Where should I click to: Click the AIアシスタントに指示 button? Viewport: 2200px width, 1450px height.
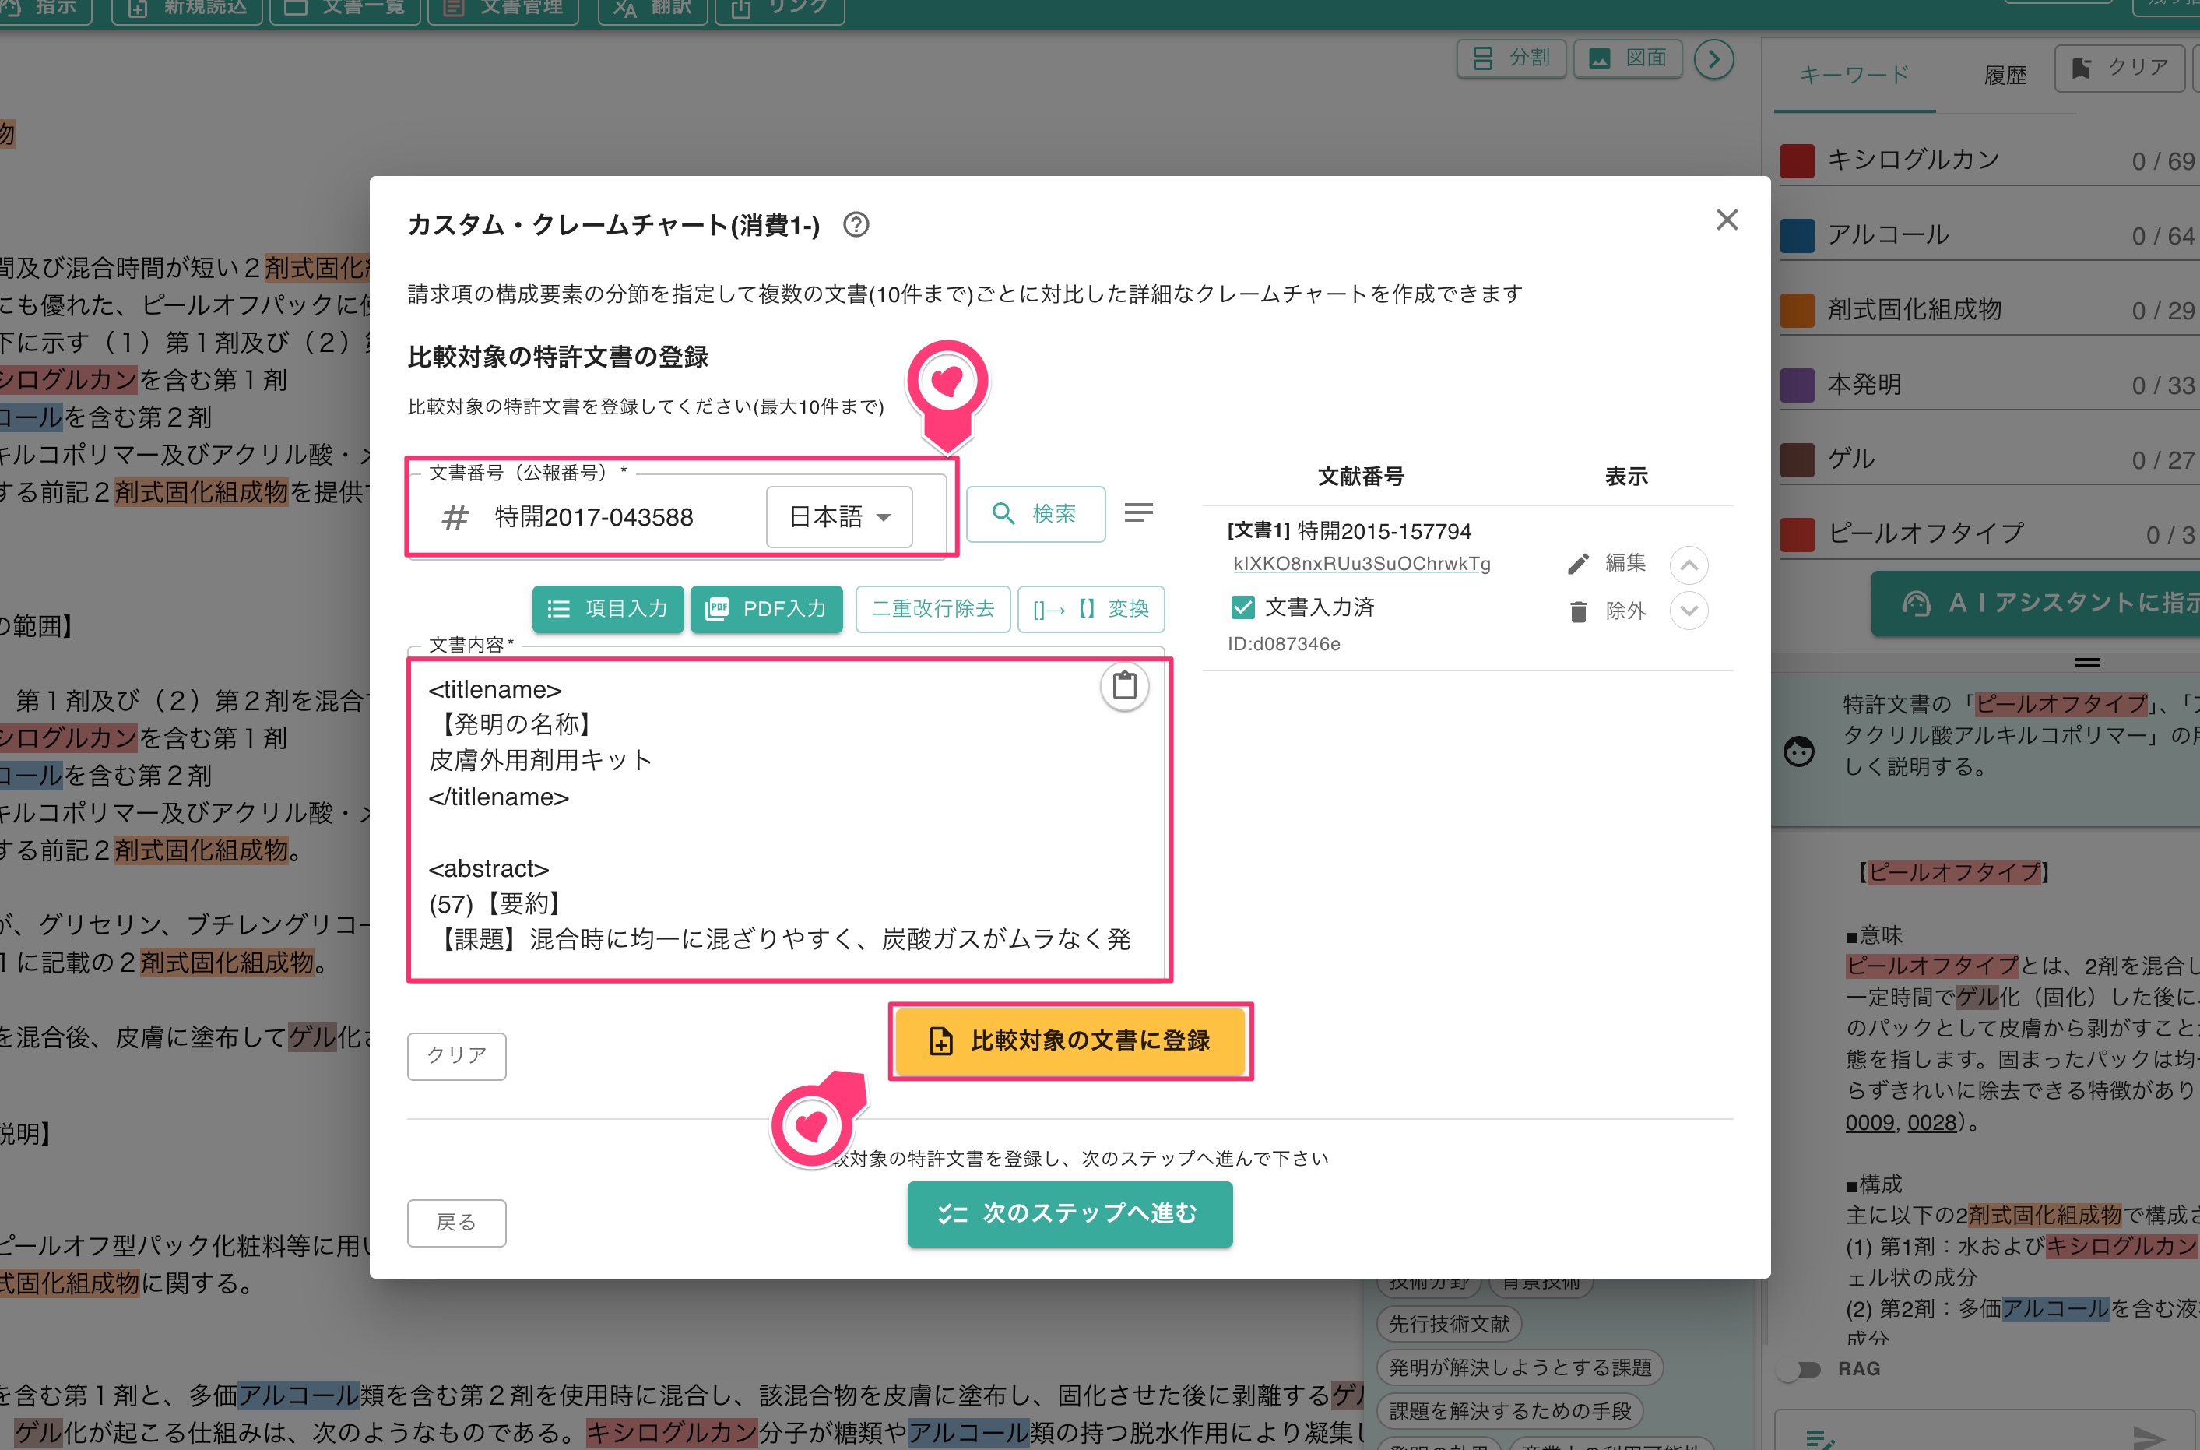[x=2037, y=603]
